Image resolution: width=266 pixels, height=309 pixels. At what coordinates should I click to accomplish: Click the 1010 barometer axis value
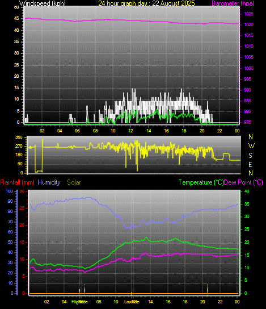coord(248,47)
